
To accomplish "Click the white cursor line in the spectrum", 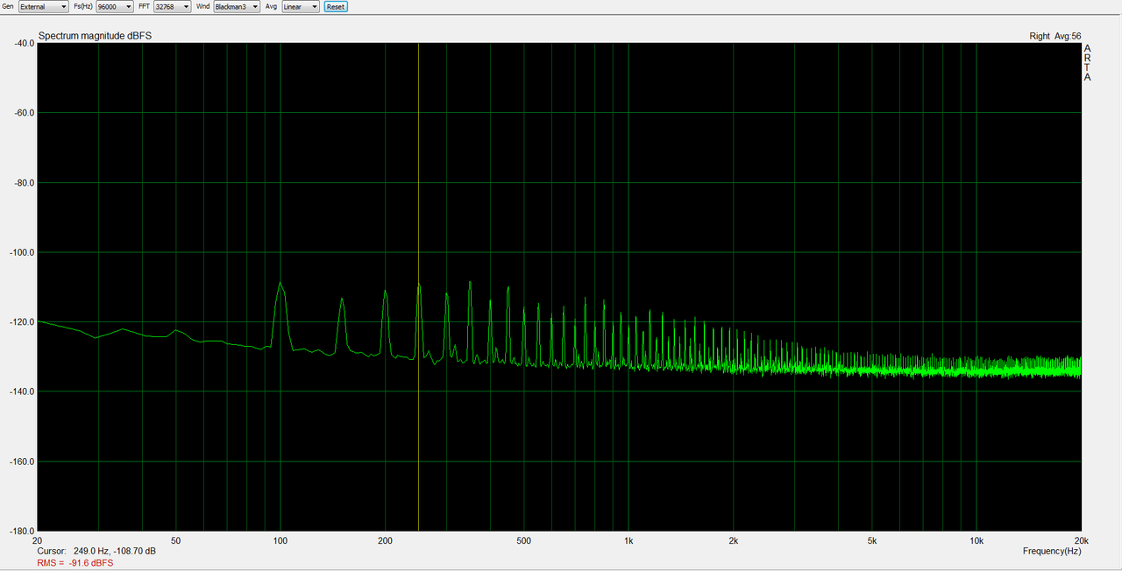I will (x=418, y=286).
